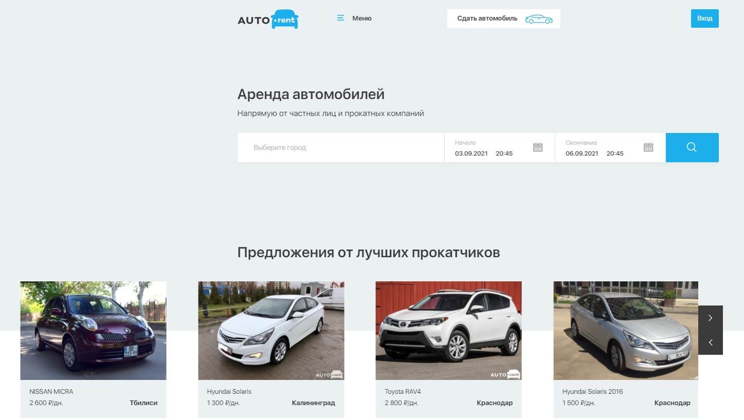Open the Меню label
Screen dimensions: 744x420
pyautogui.click(x=361, y=18)
